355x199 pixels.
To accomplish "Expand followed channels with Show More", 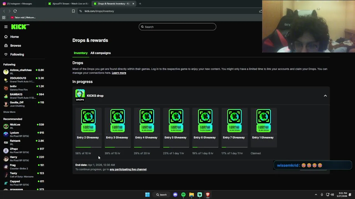I will point(9,112).
